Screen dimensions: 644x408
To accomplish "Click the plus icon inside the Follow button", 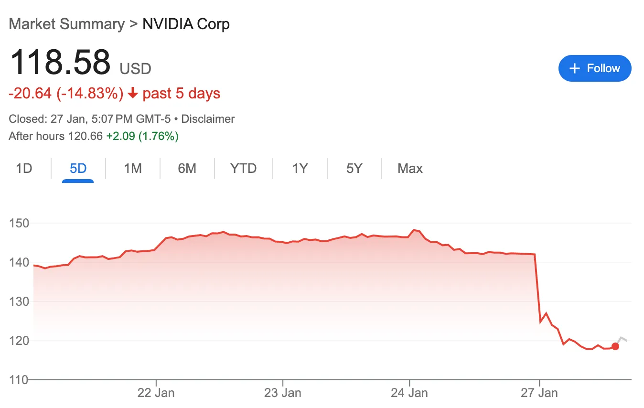I will click(575, 68).
